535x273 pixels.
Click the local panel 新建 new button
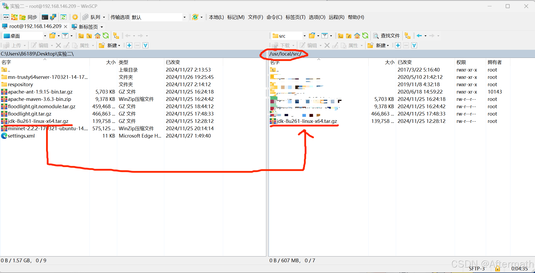click(x=110, y=46)
